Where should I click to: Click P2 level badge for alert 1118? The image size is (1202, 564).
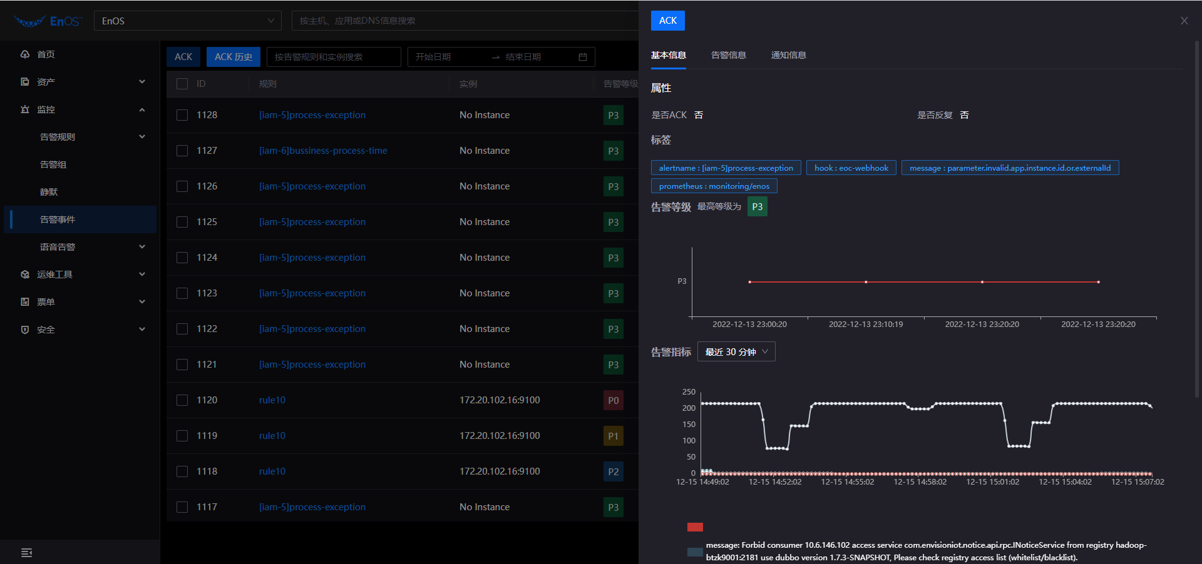pos(614,471)
